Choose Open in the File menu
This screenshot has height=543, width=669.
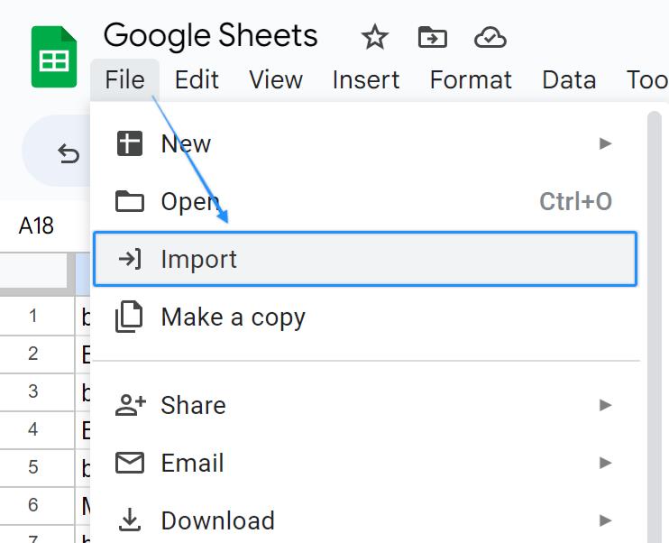tap(365, 201)
